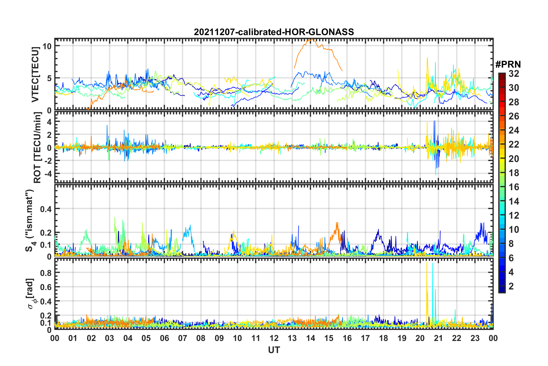Pick the yellow region near PRN 20
Viewport: 548px width, 366px height.
pos(502,159)
